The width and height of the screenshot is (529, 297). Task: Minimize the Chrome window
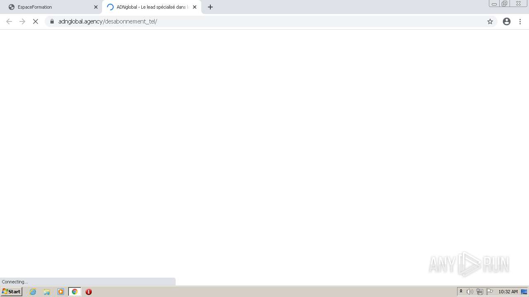494,4
